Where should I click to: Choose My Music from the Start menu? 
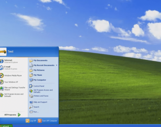click(38, 75)
